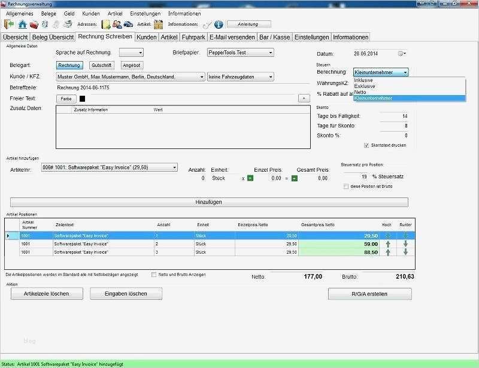This screenshot has width=479, height=368.
Task: Open the Bar / Kasse tab
Action: coord(275,37)
